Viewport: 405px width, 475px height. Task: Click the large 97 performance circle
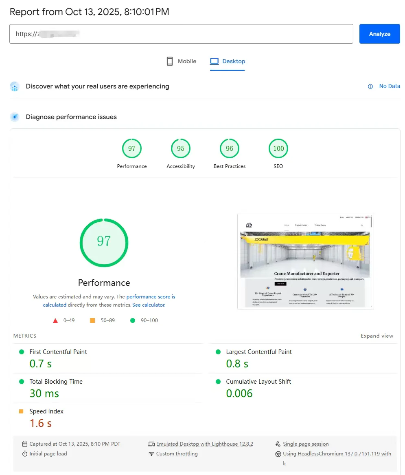pos(104,243)
